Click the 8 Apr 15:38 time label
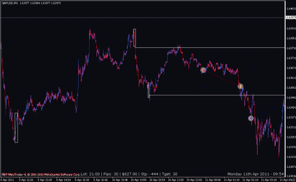The image size is (296, 182). pyautogui.click(x=82, y=180)
